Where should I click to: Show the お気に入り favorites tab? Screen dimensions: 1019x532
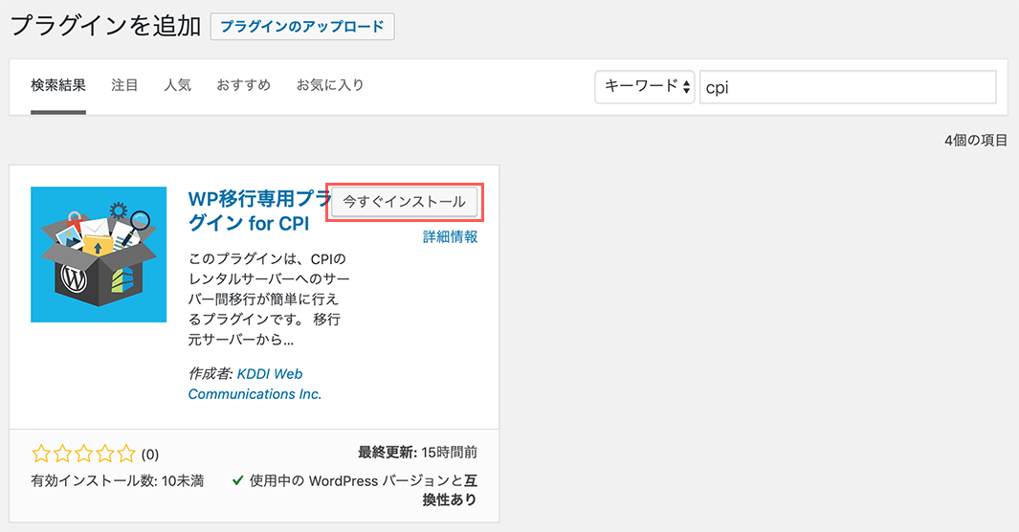[x=330, y=85]
